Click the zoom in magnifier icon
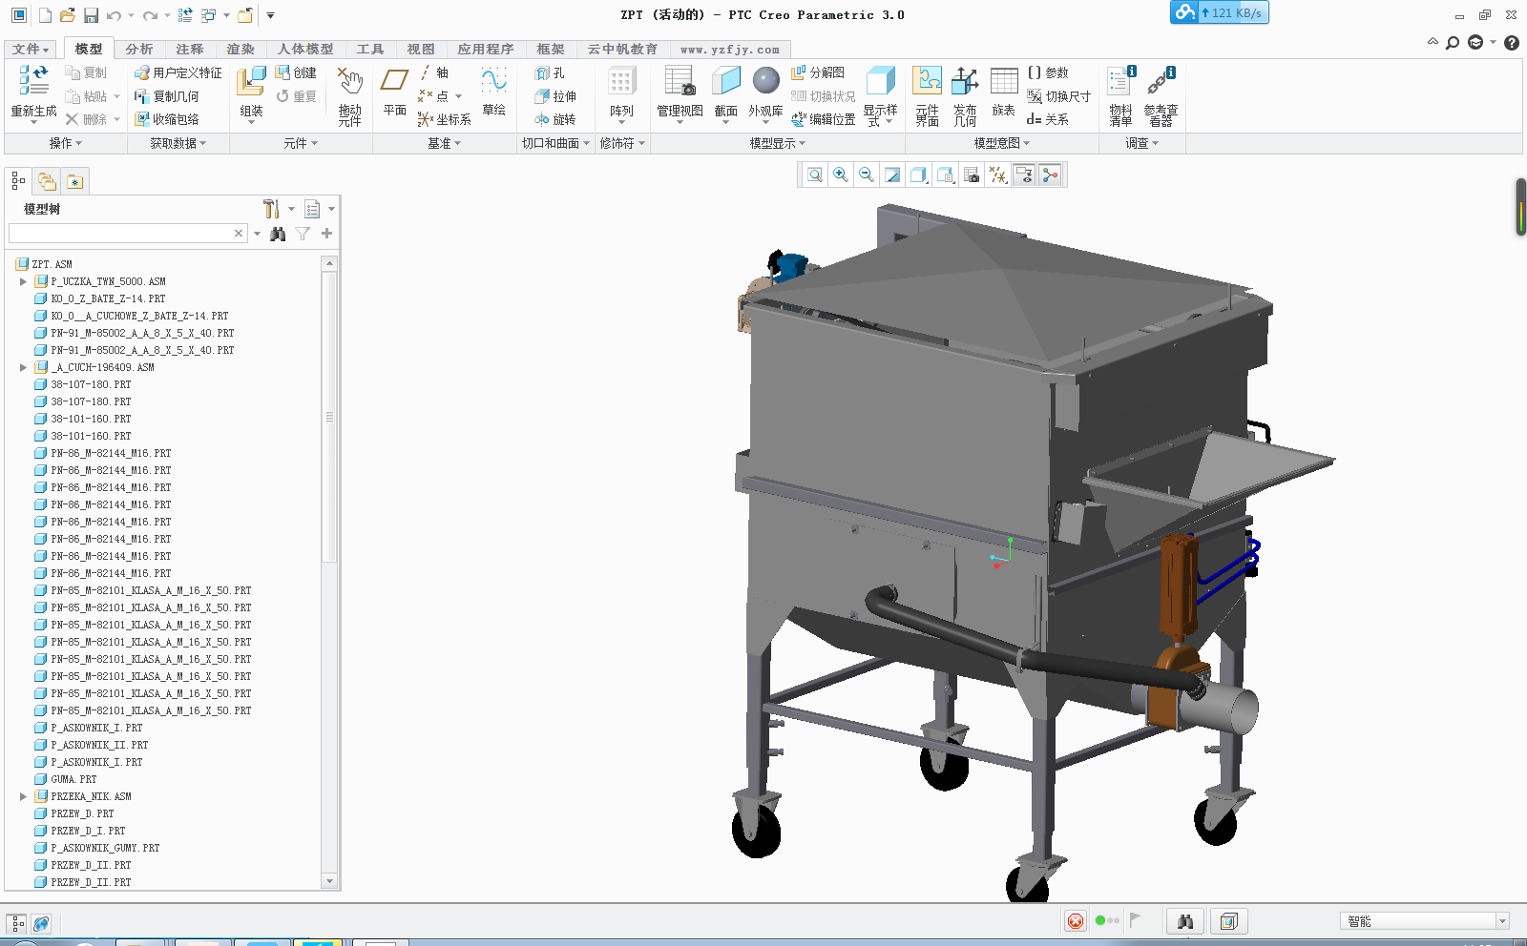Screen dimensions: 1527x946 point(840,175)
